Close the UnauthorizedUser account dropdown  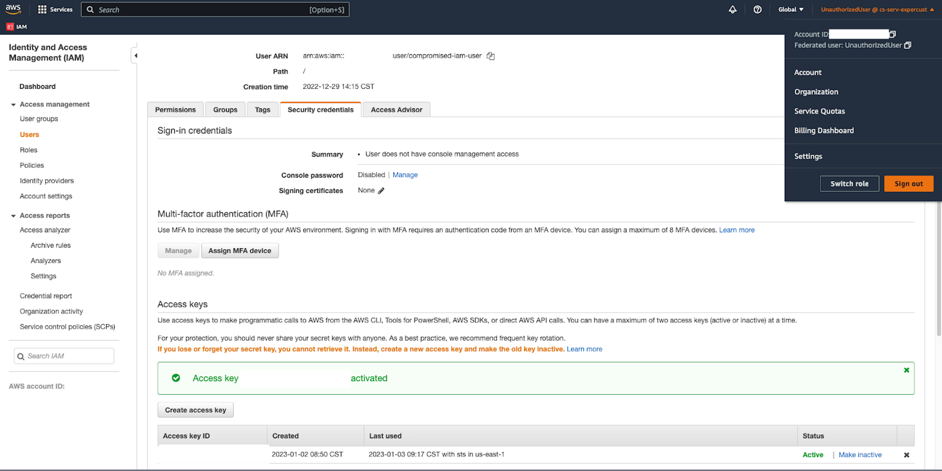click(877, 9)
